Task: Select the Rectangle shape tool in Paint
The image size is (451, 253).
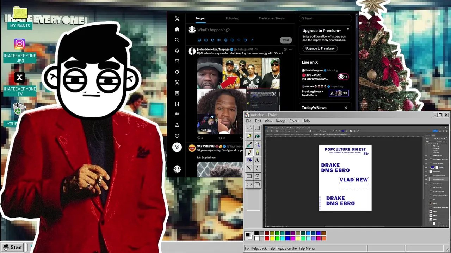Action: click(x=249, y=176)
